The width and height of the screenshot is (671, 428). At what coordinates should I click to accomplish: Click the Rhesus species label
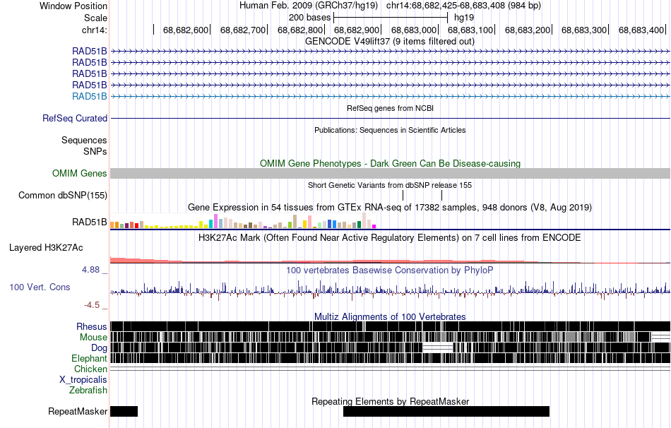92,326
